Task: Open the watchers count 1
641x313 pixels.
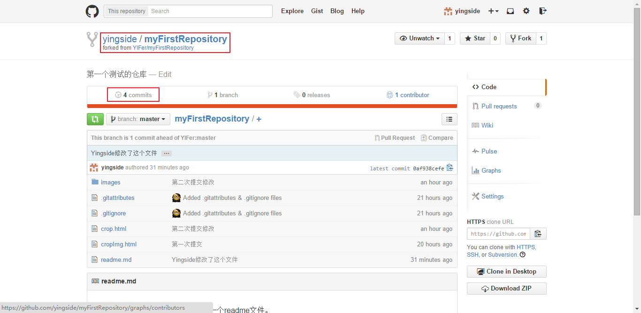Action: click(x=450, y=38)
